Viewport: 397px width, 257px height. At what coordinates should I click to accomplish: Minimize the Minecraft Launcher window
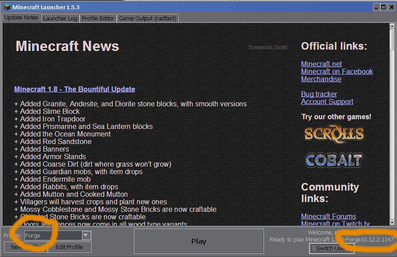[x=376, y=7]
